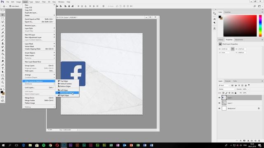The height and width of the screenshot is (148, 264).
Task: Open the Fill dropdown arrow
Action: 248,93
